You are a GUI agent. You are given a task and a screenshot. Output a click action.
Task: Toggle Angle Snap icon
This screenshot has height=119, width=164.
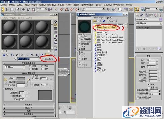pyautogui.click(x=67, y=9)
